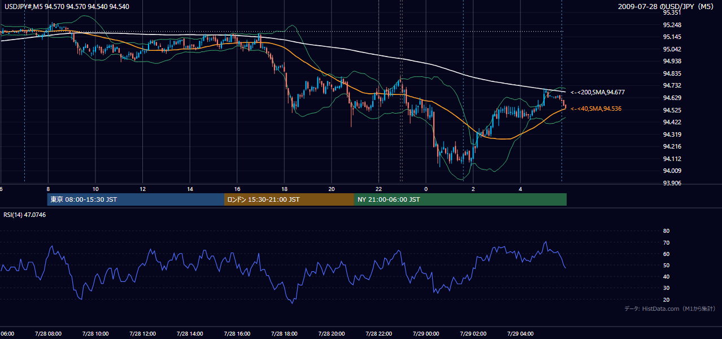Click hour tick 0 on price chart axis

426,189
